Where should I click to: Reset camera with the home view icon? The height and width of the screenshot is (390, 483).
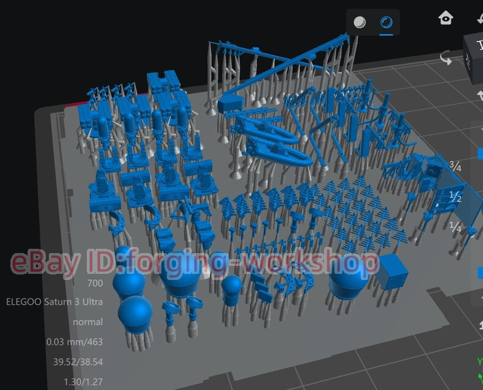coord(446,18)
